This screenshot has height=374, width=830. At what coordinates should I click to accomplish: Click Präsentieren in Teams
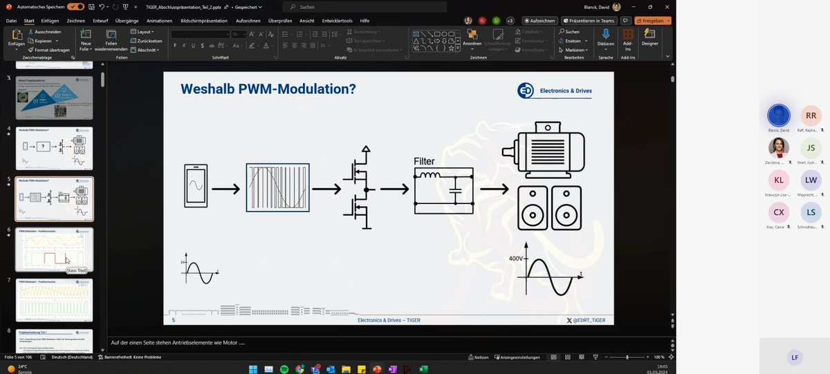pyautogui.click(x=589, y=21)
